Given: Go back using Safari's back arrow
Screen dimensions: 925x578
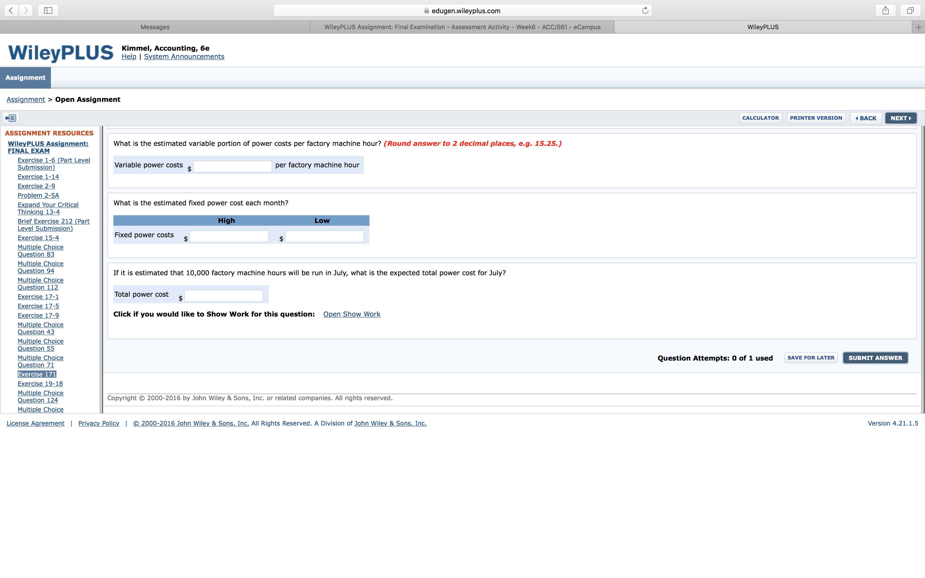Looking at the screenshot, I should (12, 10).
